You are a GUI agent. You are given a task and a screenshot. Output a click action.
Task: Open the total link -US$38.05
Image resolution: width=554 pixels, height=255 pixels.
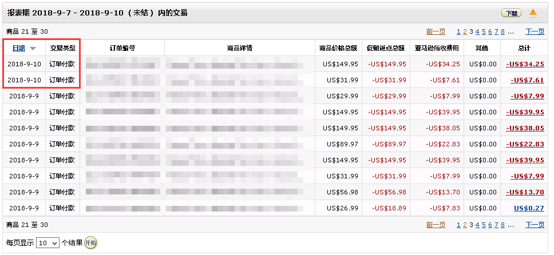[x=525, y=128]
